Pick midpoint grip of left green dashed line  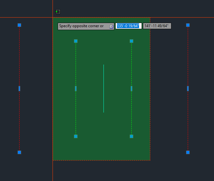[76, 89]
